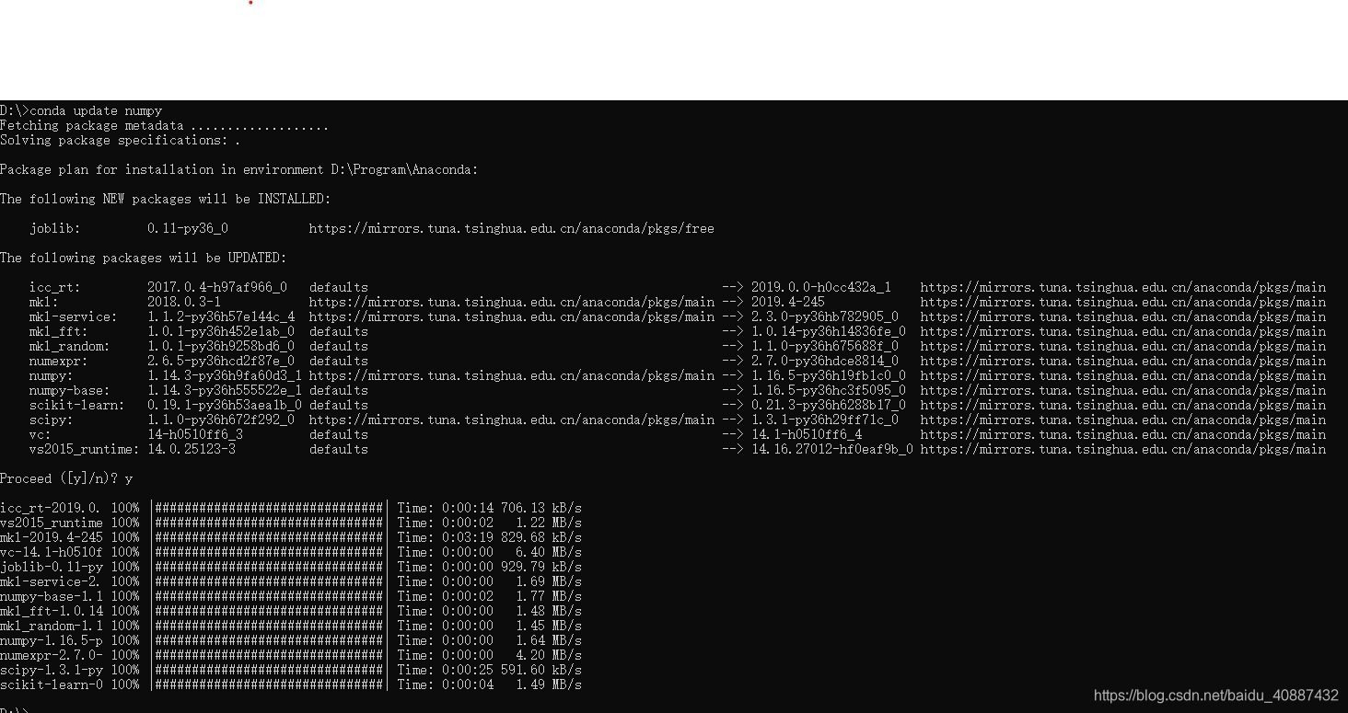Viewport: 1348px width, 713px height.
Task: Click the scikit-learn-0 download row label
Action: click(52, 684)
